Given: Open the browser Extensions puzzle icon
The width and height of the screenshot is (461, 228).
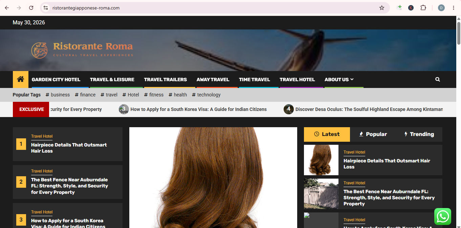Looking at the screenshot, I should (x=423, y=8).
